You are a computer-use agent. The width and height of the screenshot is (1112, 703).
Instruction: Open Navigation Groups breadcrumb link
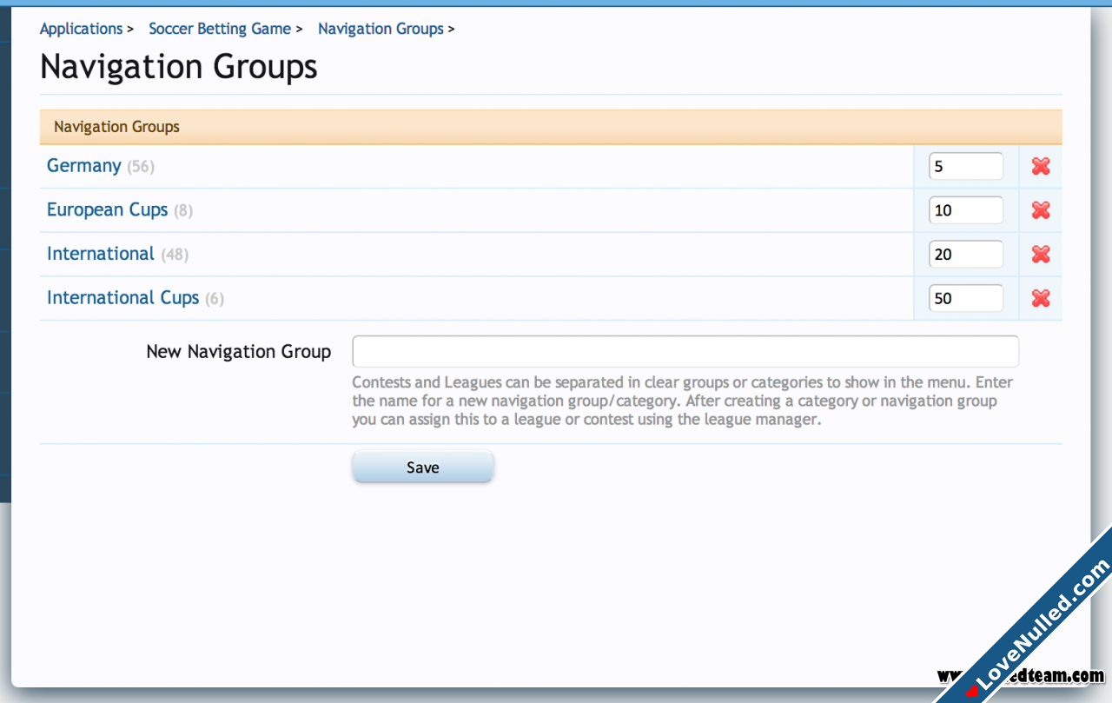coord(381,29)
